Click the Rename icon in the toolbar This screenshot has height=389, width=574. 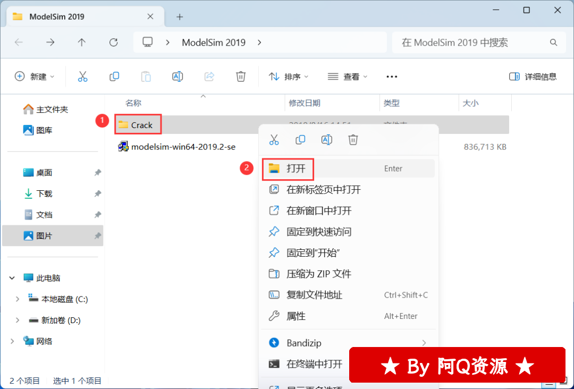[178, 77]
